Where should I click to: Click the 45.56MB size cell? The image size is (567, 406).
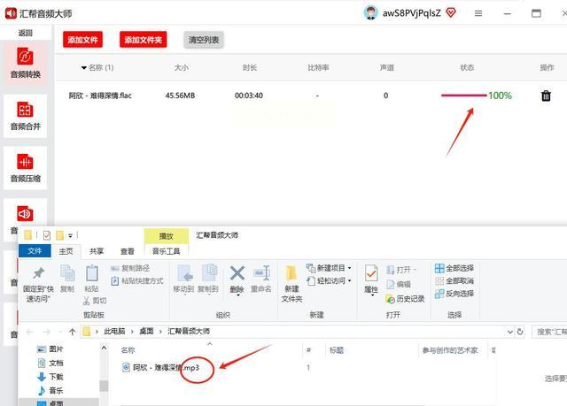180,96
